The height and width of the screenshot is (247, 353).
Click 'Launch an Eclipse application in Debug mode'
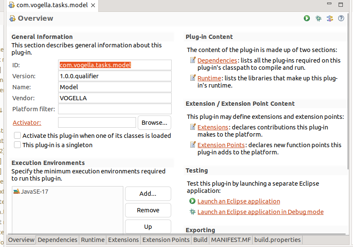tap(261, 212)
